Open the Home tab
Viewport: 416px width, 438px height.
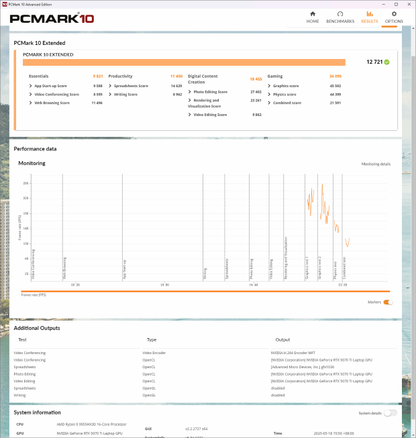(x=313, y=17)
